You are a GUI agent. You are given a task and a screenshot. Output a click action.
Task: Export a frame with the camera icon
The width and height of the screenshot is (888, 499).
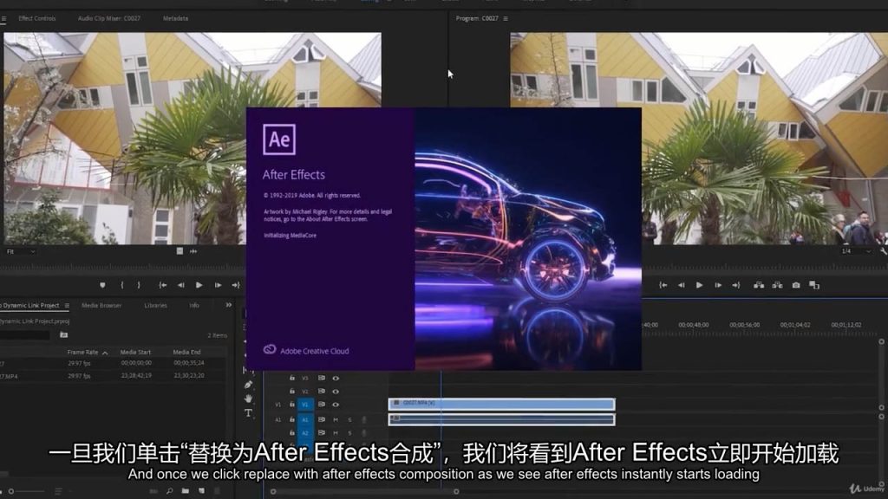click(x=796, y=285)
